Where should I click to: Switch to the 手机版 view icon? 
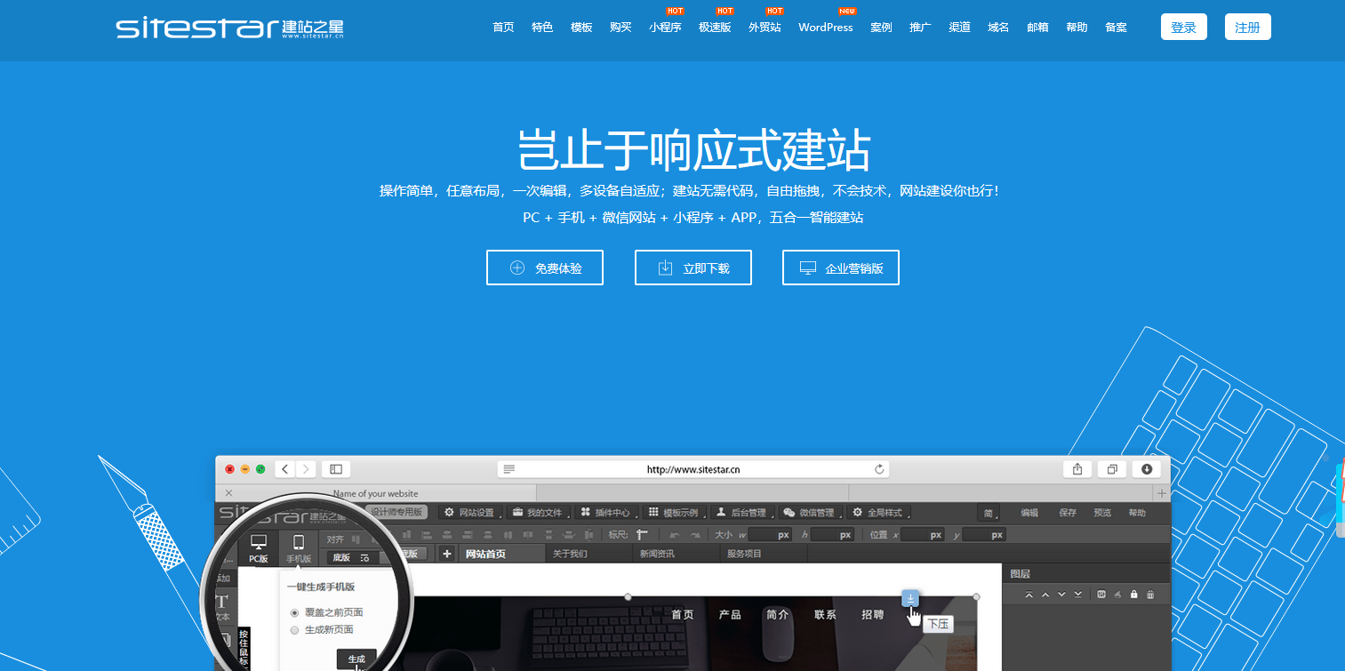pyautogui.click(x=299, y=548)
